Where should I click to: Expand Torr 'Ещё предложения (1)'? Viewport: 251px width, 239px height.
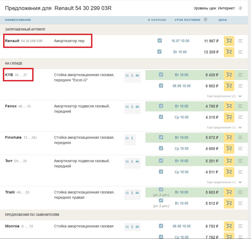point(224,182)
